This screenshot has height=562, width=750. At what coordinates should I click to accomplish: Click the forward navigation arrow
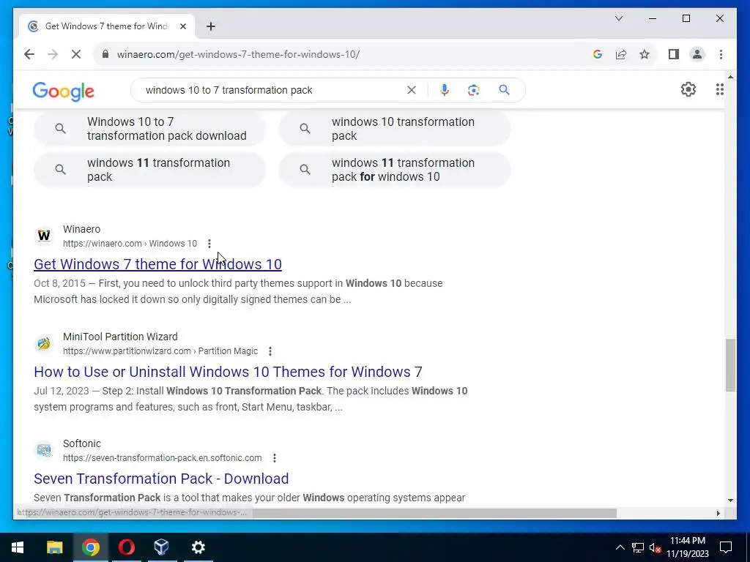(53, 54)
